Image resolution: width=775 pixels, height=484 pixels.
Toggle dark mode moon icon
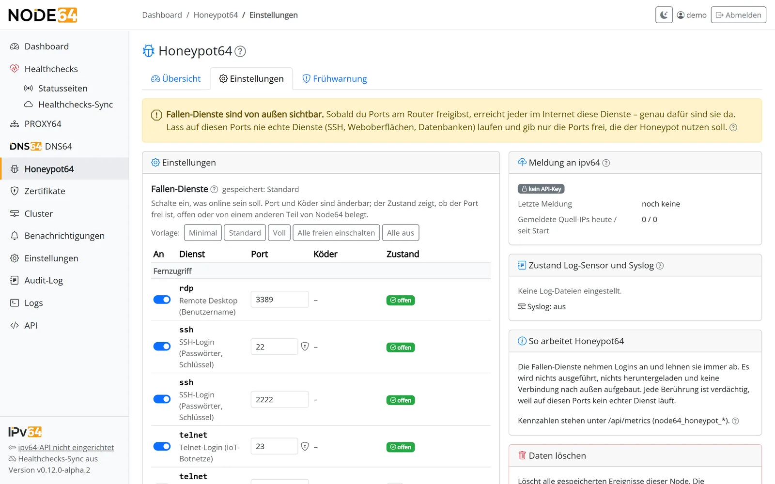click(x=664, y=15)
